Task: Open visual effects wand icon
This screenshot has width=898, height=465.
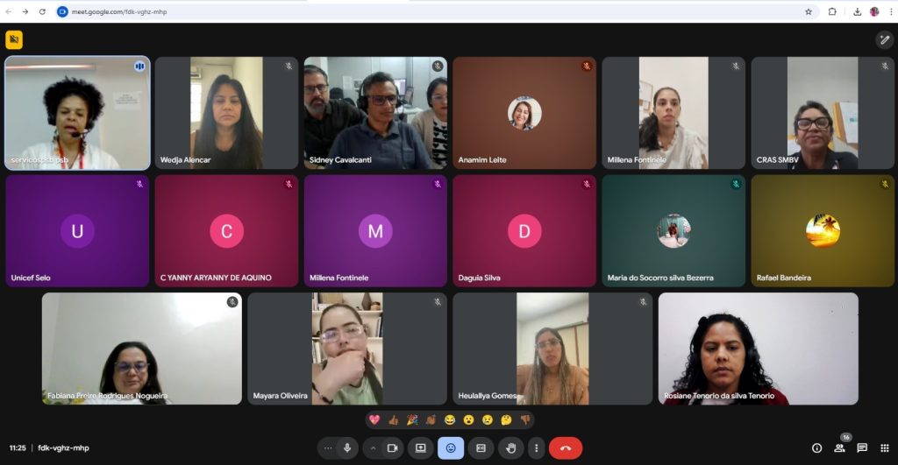Action: (884, 39)
